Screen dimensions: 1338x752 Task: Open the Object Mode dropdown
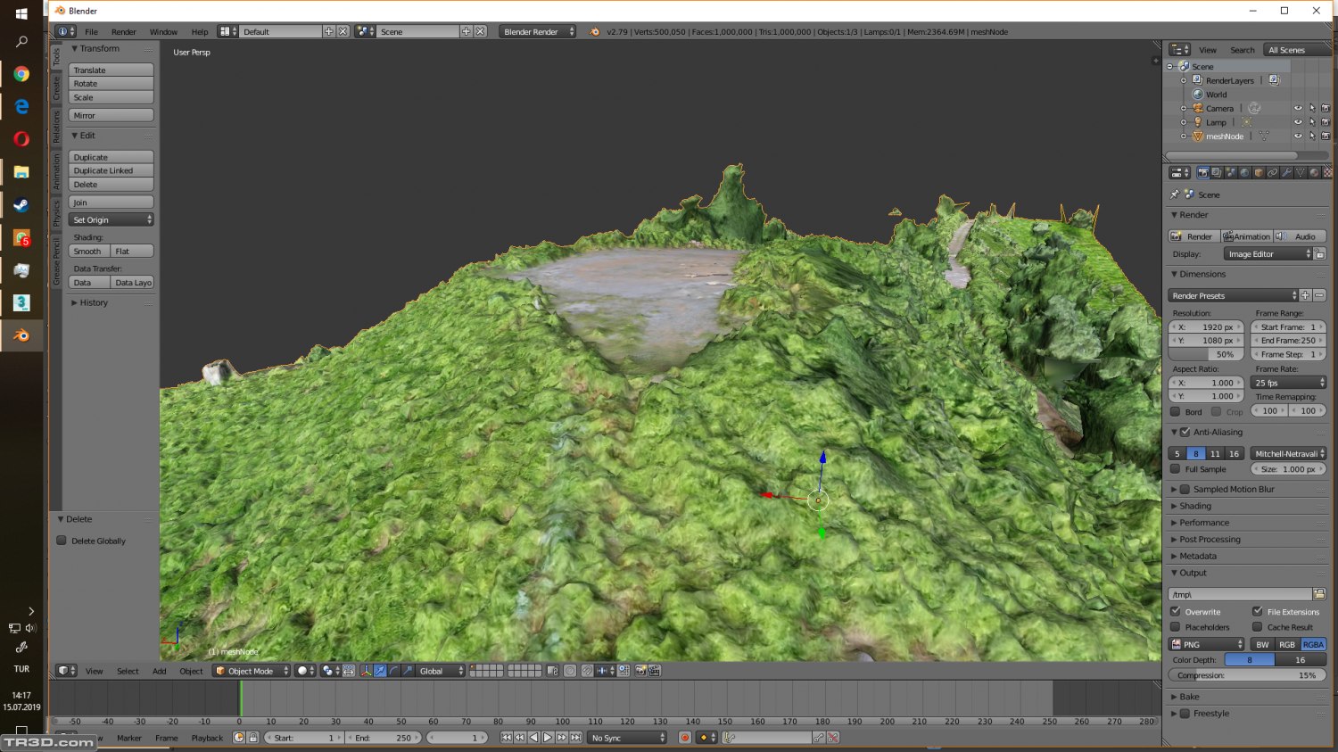[x=252, y=671]
